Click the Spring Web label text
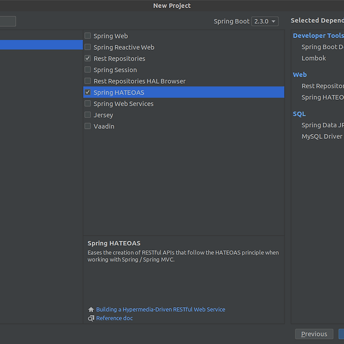The height and width of the screenshot is (344, 344). pos(111,36)
